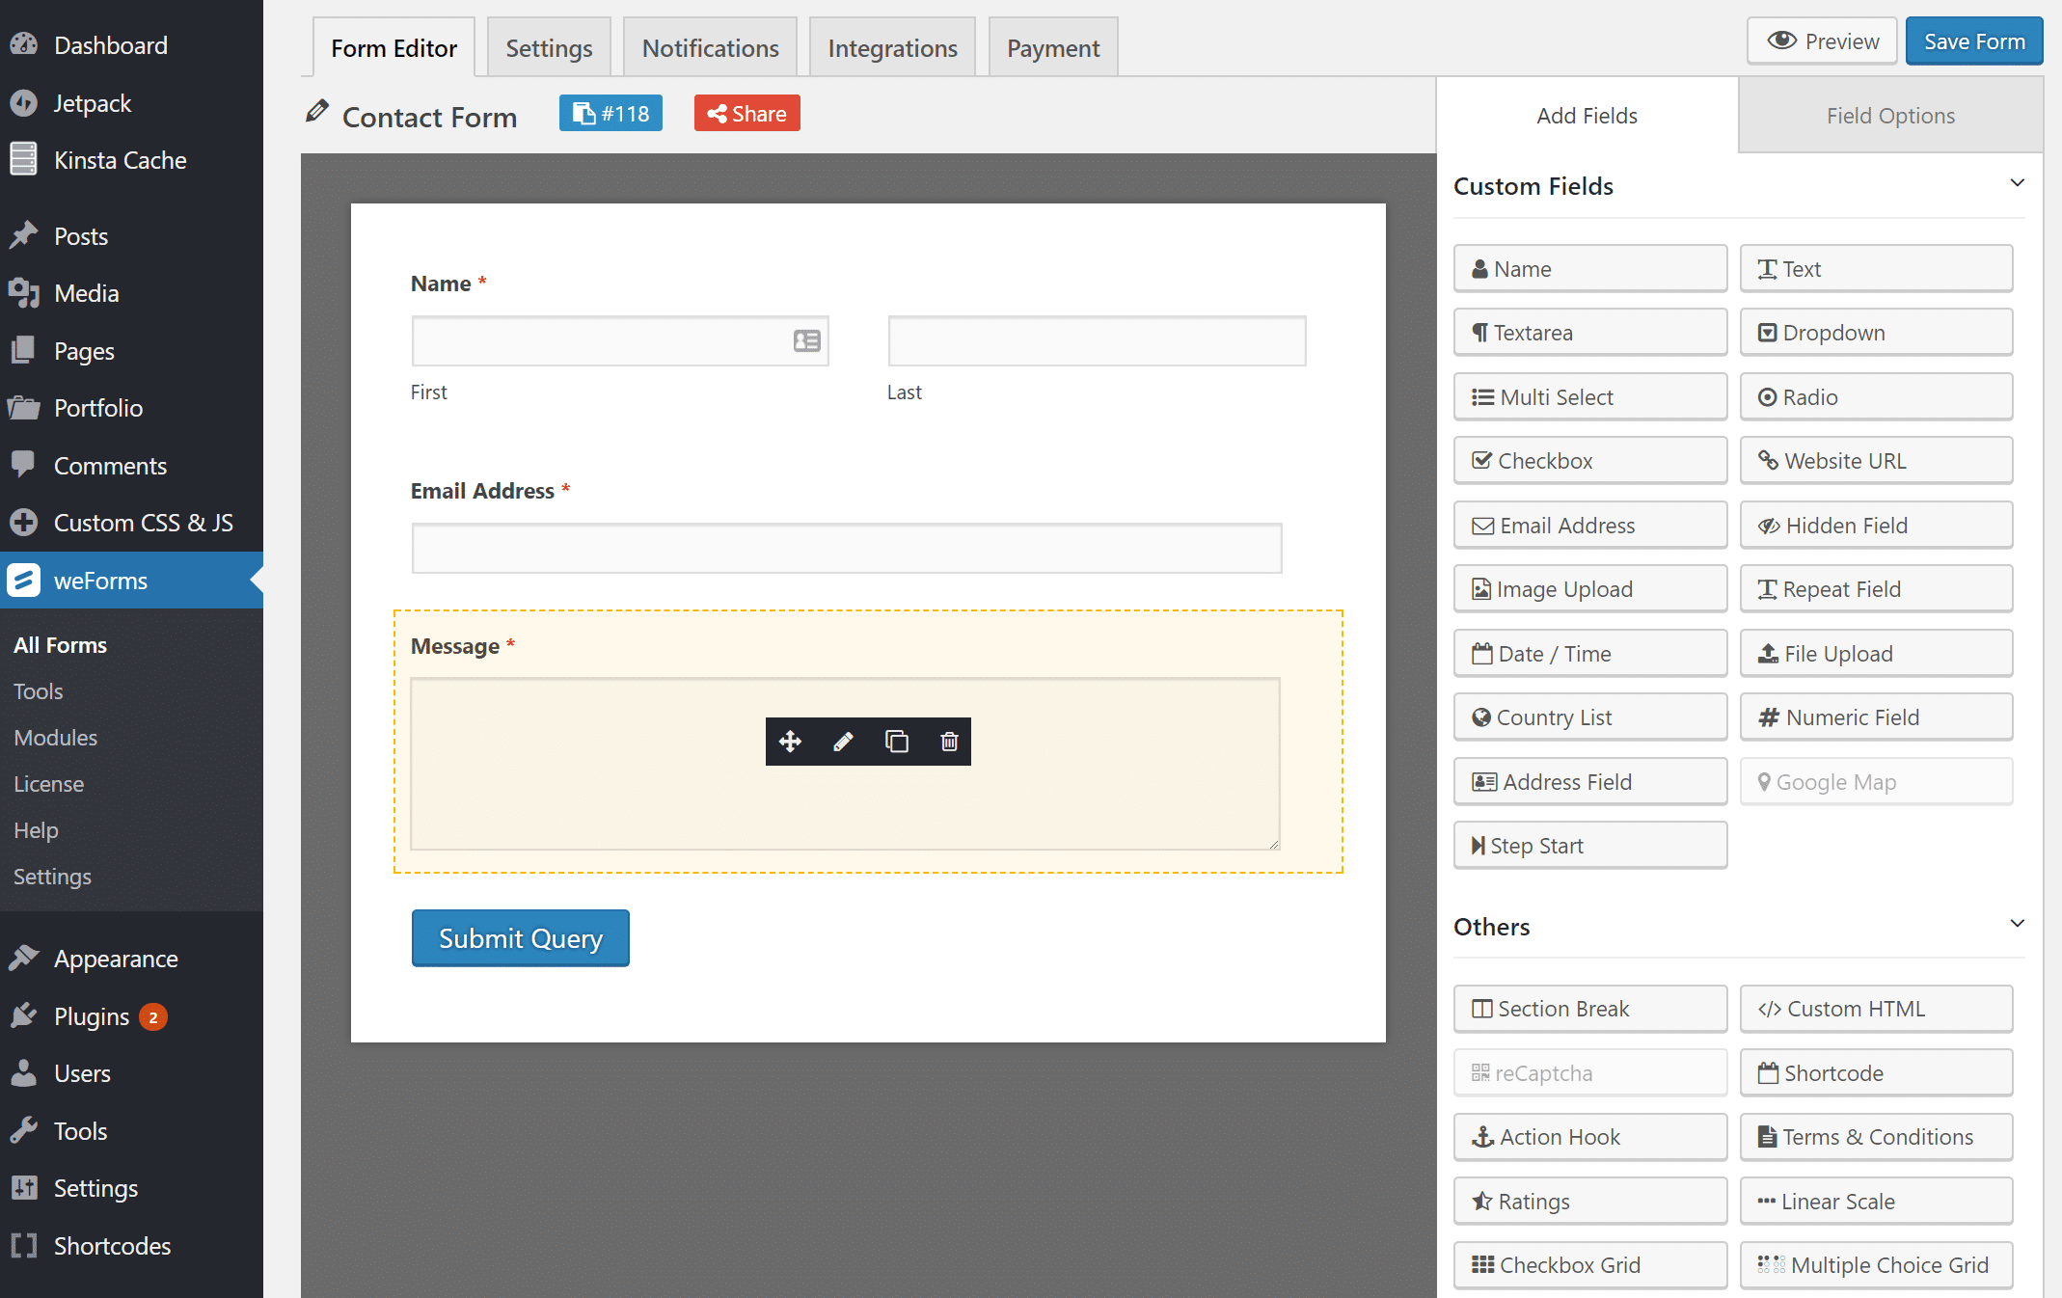This screenshot has height=1298, width=2062.
Task: Click the delete/trash icon on Message field
Action: [x=948, y=741]
